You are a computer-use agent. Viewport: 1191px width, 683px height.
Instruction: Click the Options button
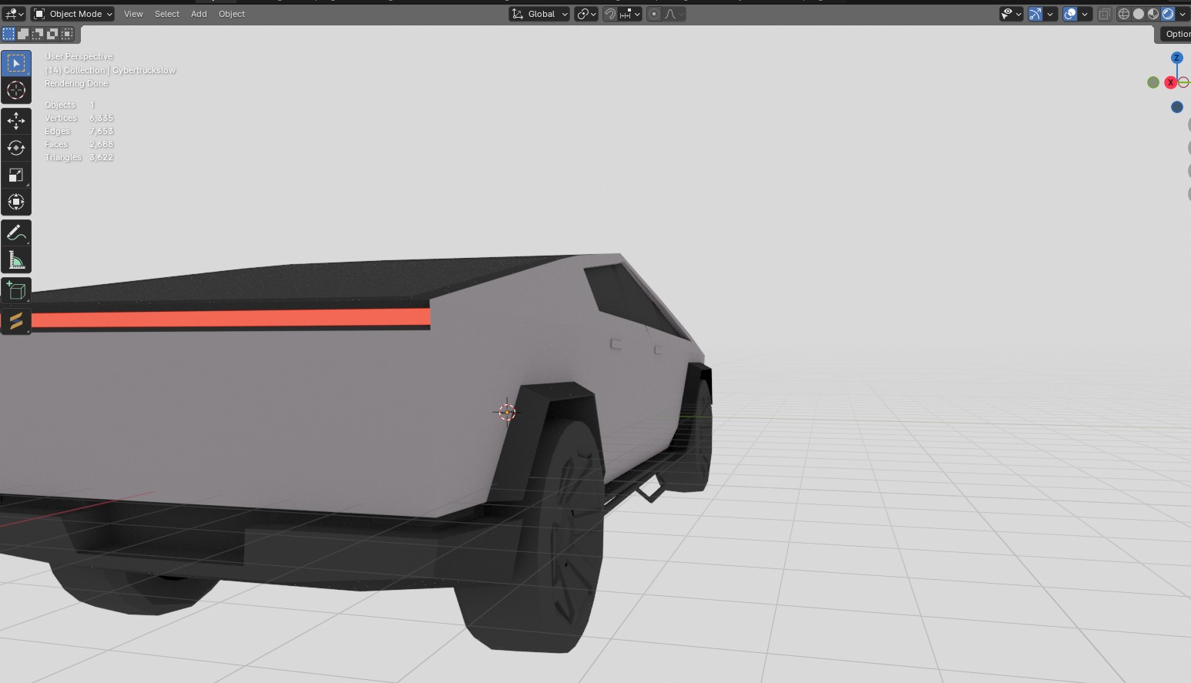pyautogui.click(x=1175, y=34)
